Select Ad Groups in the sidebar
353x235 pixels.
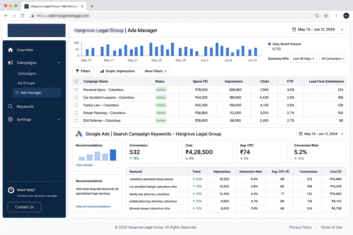(26, 83)
